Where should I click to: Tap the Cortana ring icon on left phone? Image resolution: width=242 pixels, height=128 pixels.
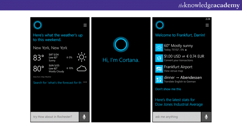coord(38,25)
